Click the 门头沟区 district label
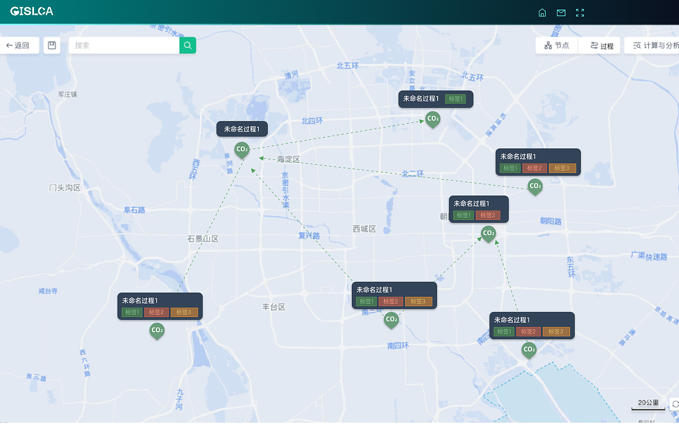The height and width of the screenshot is (424, 679). 65,188
